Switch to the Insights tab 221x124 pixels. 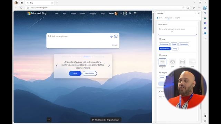click(177, 18)
